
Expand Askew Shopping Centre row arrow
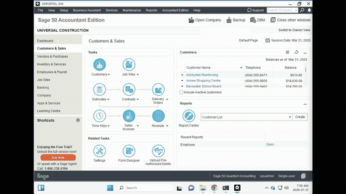coord(182,81)
